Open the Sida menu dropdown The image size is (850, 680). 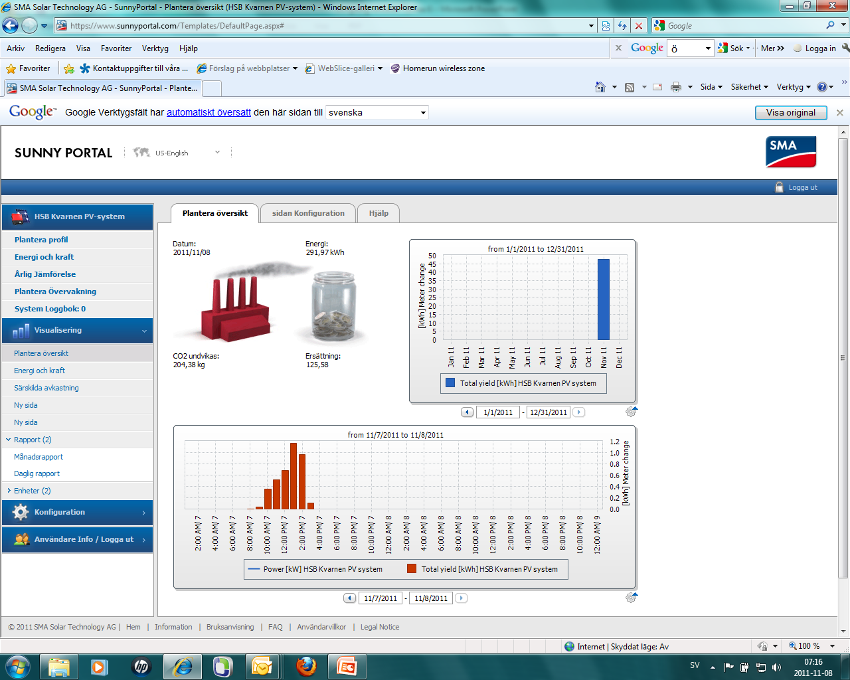tap(711, 87)
